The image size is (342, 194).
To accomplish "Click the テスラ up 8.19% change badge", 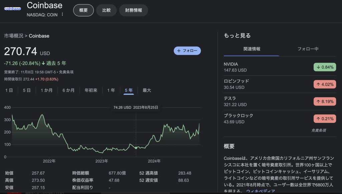I will (324, 102).
